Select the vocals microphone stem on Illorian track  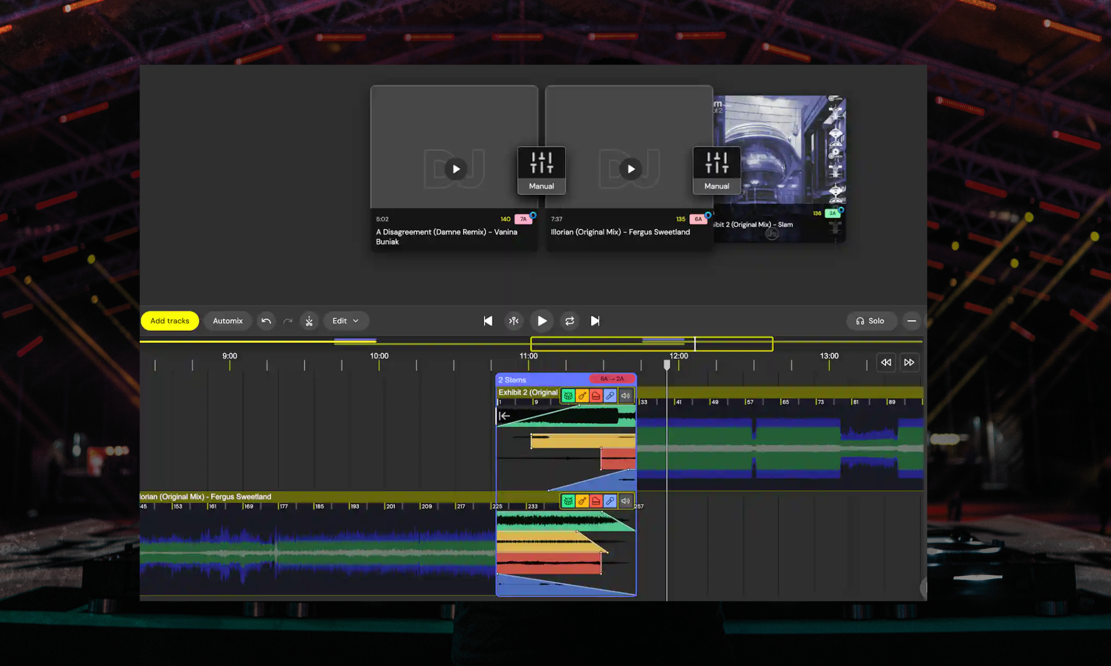(x=610, y=501)
